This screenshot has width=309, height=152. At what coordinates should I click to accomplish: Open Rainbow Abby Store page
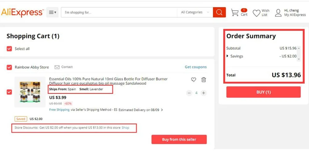[x=32, y=67]
